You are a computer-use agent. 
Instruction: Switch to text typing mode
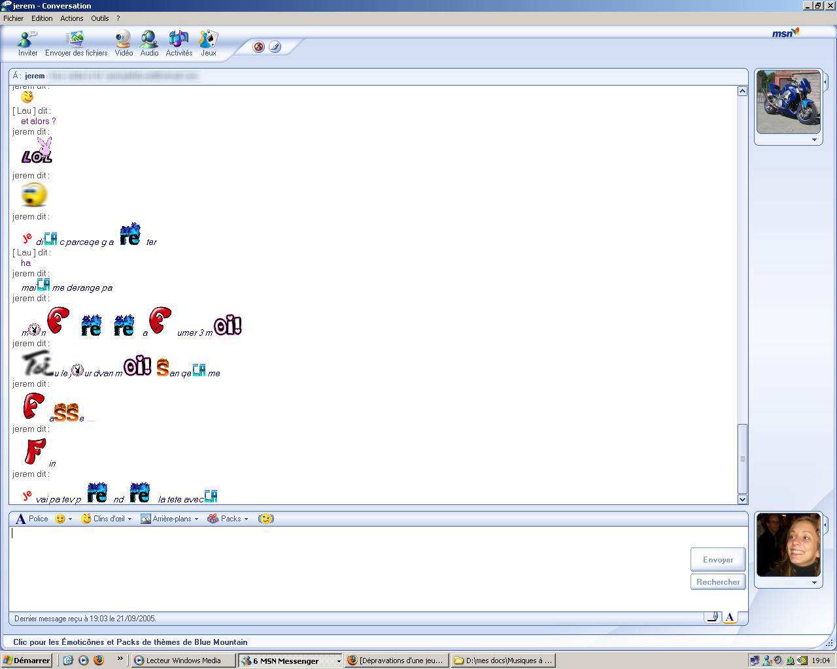tap(730, 617)
